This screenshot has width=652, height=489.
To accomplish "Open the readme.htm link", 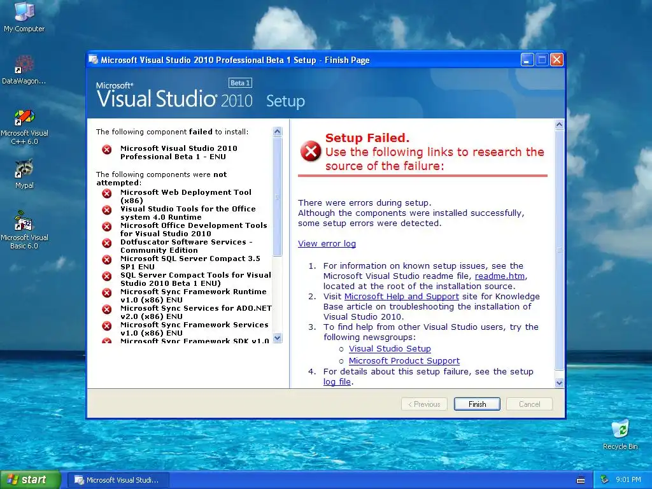I will [x=500, y=276].
